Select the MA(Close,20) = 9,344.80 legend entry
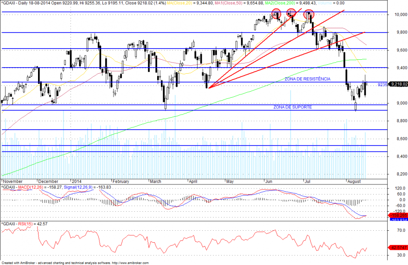Image resolution: width=408 pixels, height=265 pixels. pos(190,3)
